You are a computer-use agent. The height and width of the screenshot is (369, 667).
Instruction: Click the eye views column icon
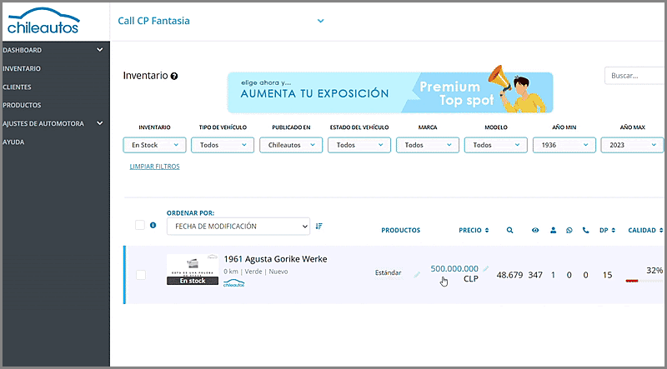coord(535,231)
